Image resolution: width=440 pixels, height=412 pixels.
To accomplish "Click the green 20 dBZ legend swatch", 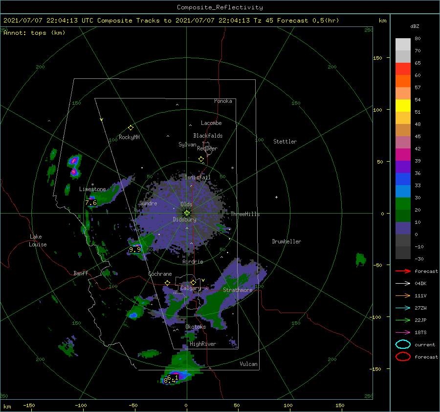I will pos(403,204).
